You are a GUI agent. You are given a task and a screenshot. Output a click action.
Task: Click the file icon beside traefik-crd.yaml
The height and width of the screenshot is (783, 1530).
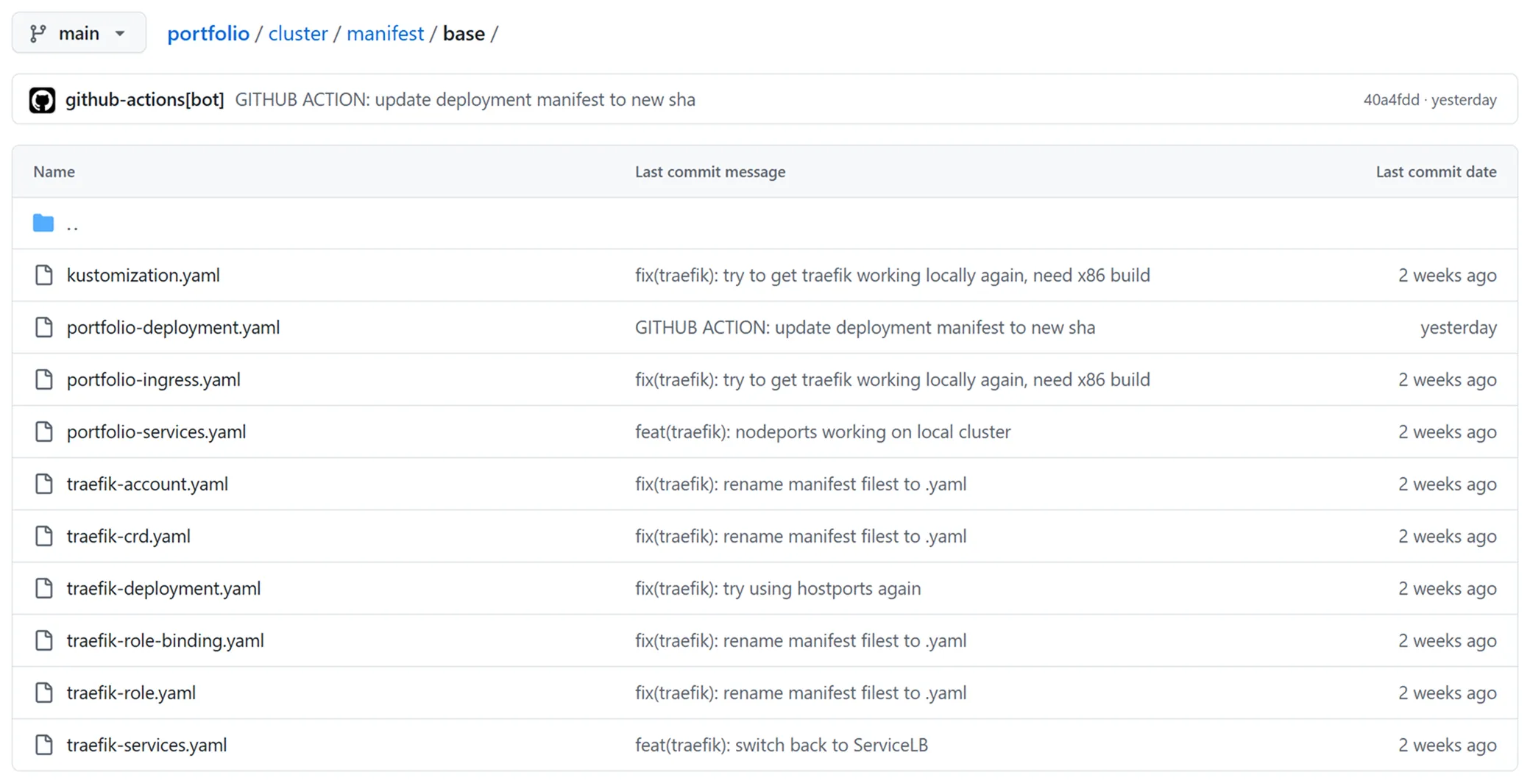pyautogui.click(x=43, y=536)
